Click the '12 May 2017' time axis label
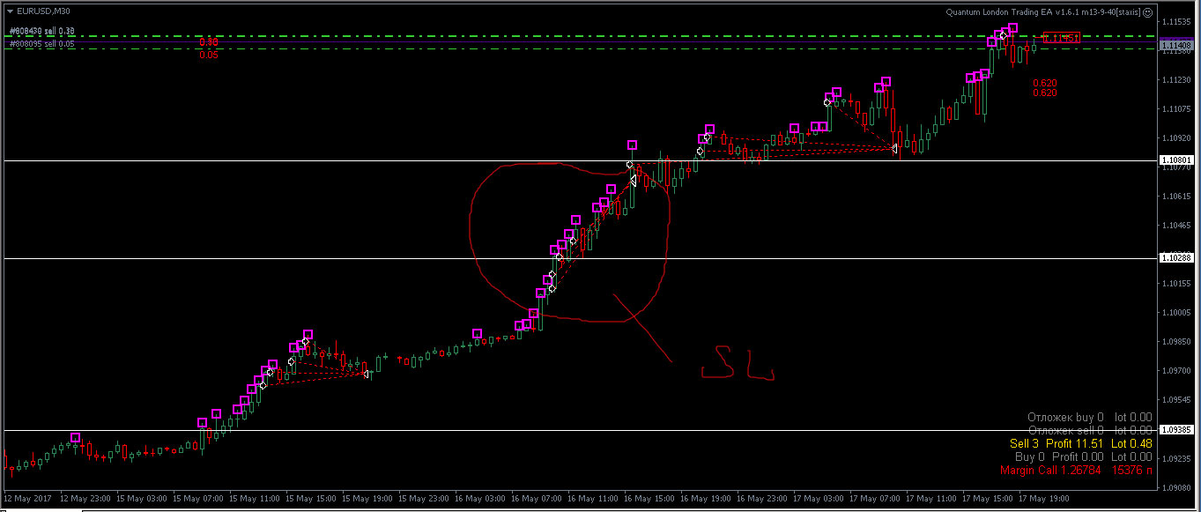The image size is (1201, 512). click(x=26, y=498)
